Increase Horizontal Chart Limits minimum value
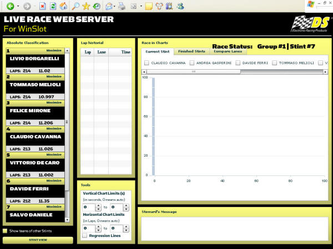The width and height of the screenshot is (333, 249). click(x=98, y=226)
